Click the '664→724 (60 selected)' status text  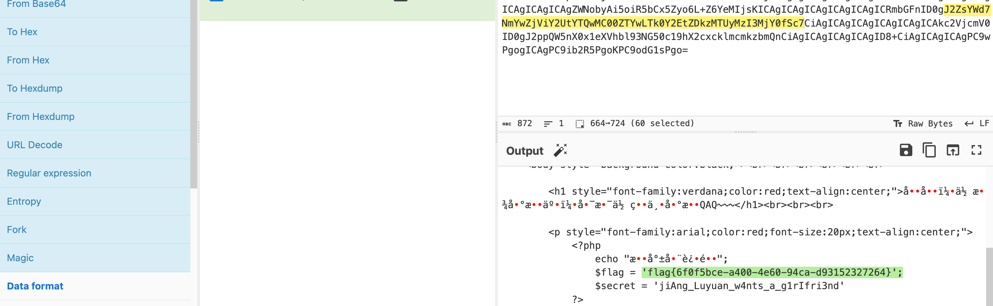pyautogui.click(x=642, y=123)
